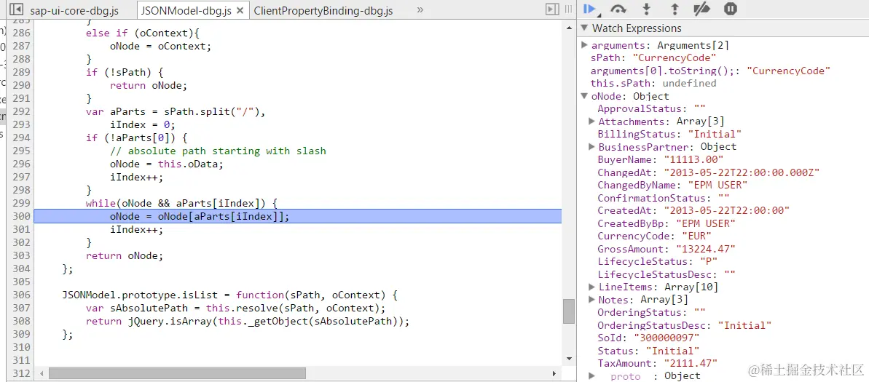Screen dimensions: 869x382
Task: Click the absolute path comment line
Action: click(x=218, y=151)
